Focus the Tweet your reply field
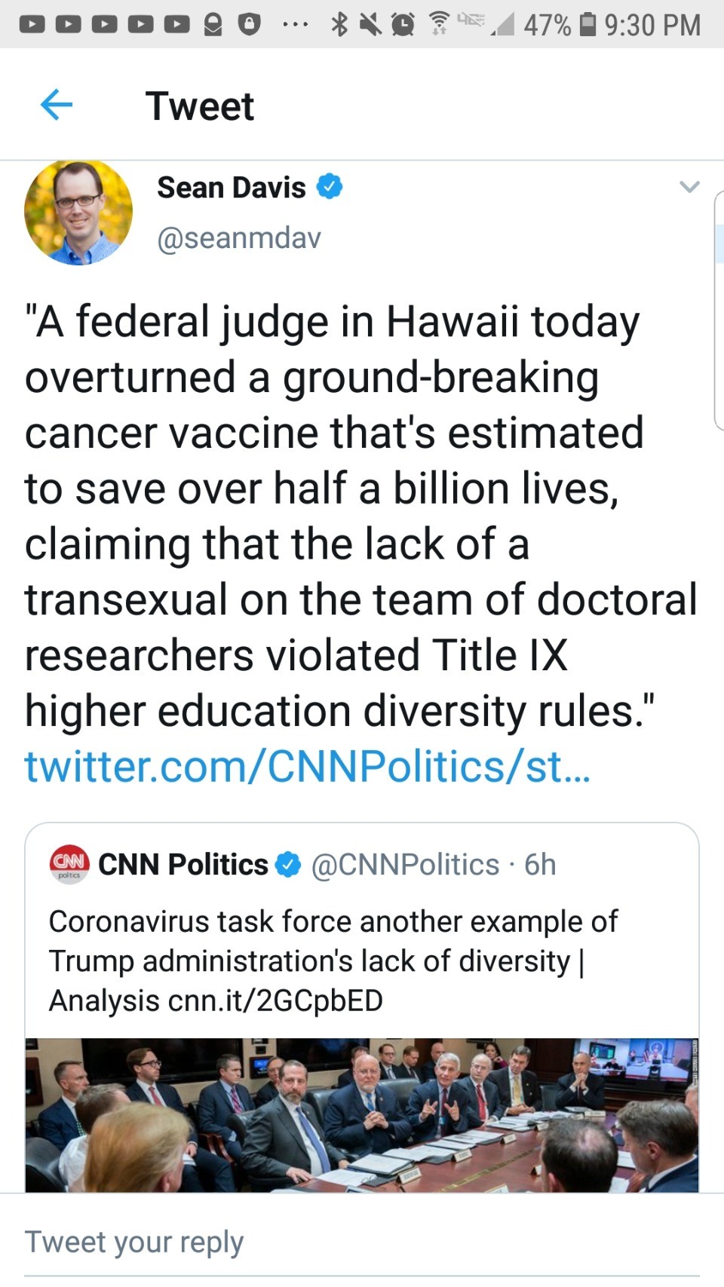The width and height of the screenshot is (724, 1287). 134,1242
